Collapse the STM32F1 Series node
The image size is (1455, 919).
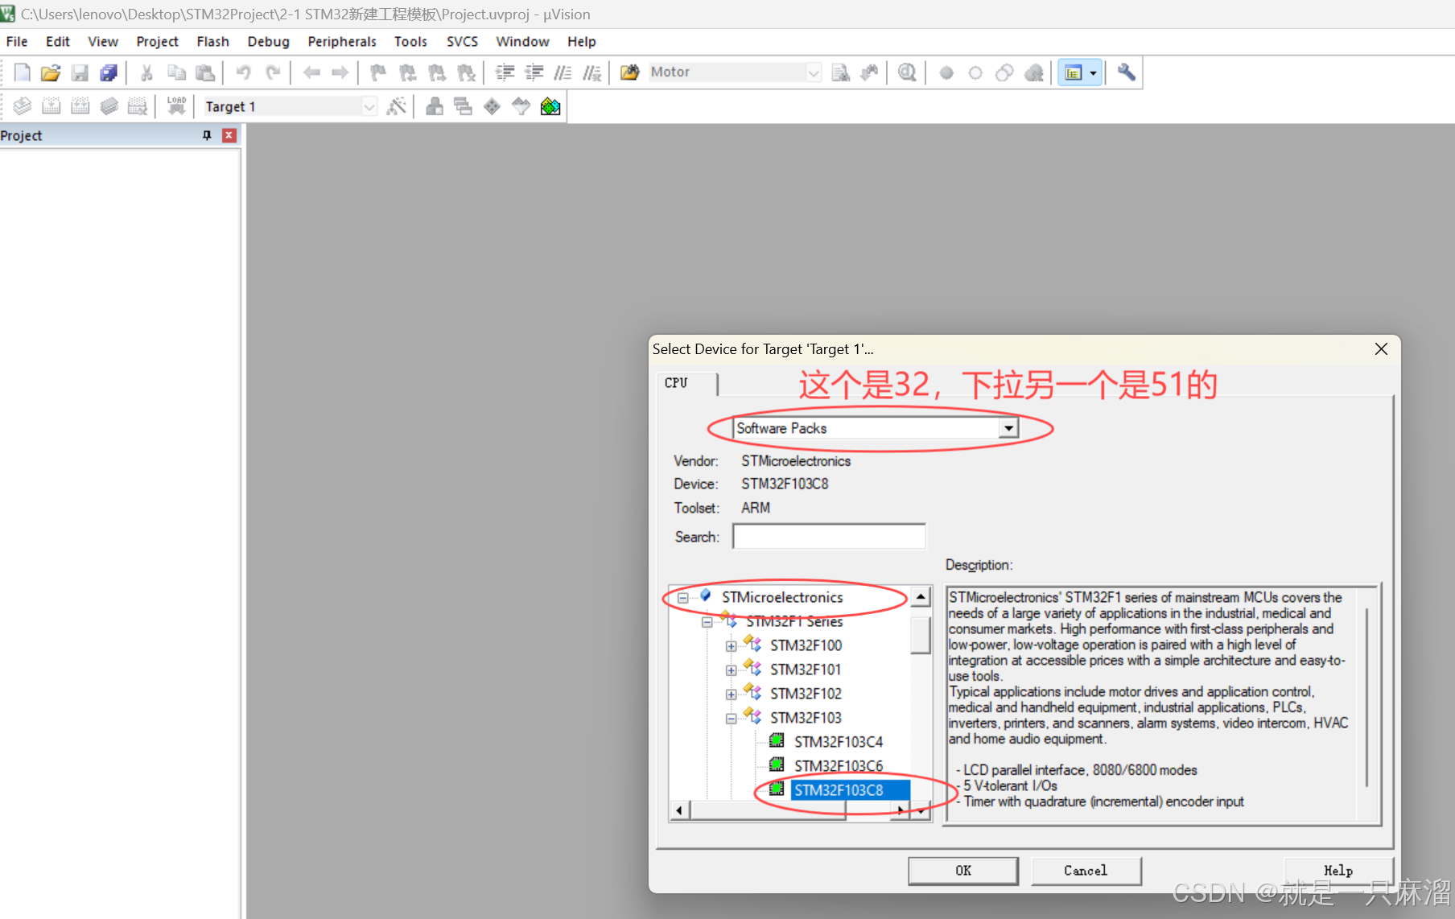coord(707,622)
